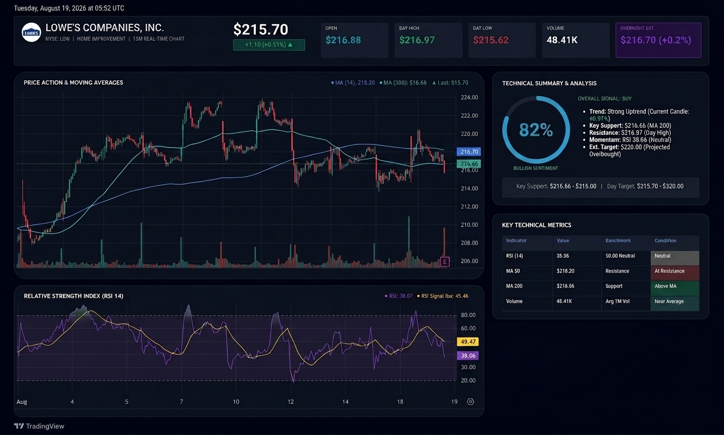Click the green 236.66 price axis label
Viewport: 724px width, 435px height.
pos(468,164)
